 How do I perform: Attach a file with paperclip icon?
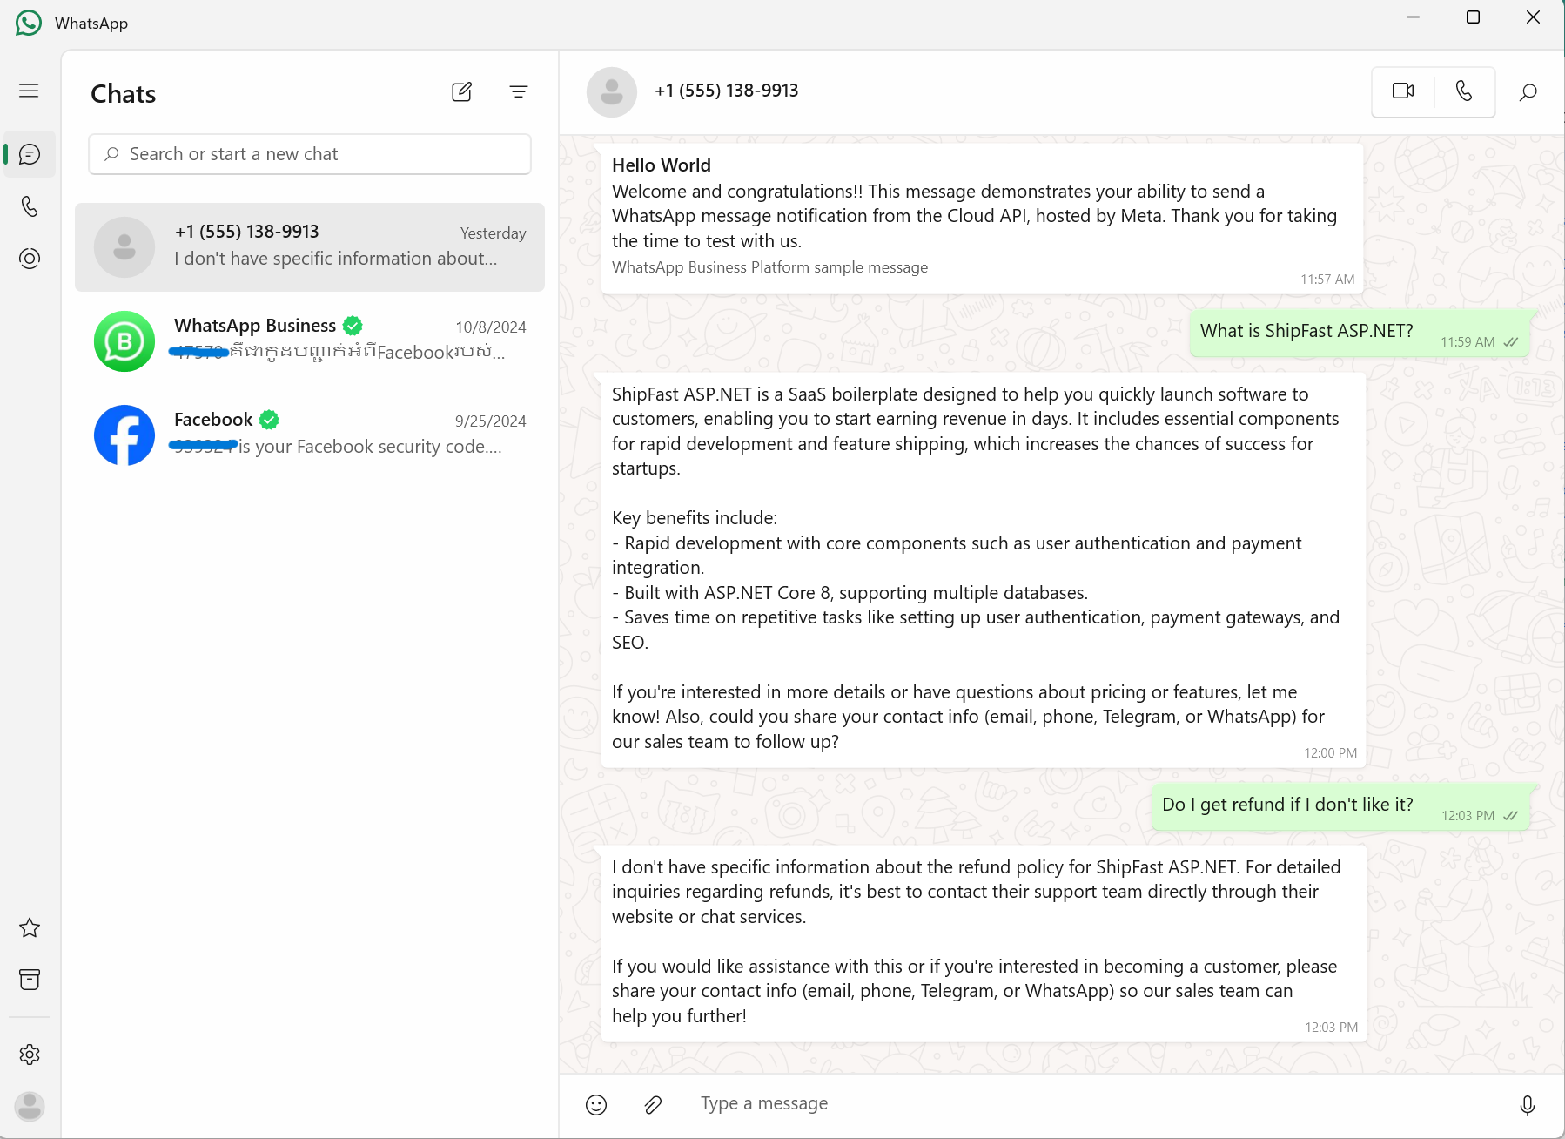coord(653,1105)
